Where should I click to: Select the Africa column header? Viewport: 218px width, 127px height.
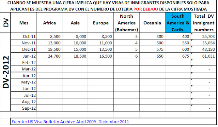pyautogui.click(x=49, y=23)
